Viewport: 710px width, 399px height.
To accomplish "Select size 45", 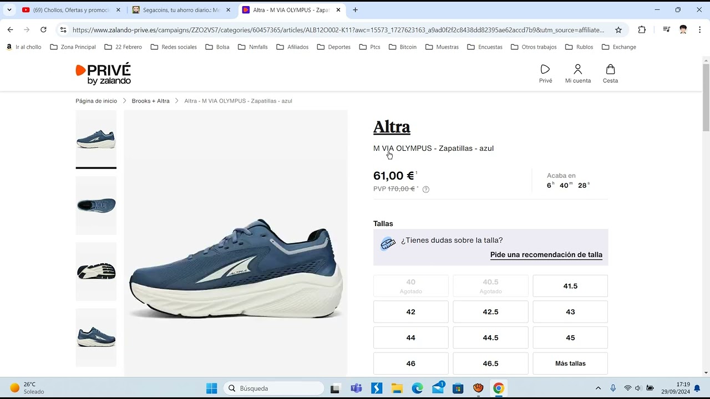I will tap(570, 337).
